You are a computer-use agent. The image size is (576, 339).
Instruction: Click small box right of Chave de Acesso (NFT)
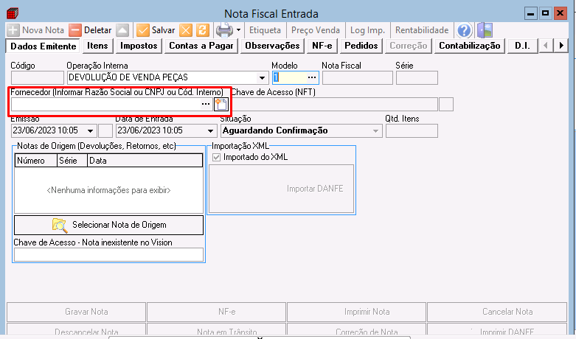click(x=446, y=105)
